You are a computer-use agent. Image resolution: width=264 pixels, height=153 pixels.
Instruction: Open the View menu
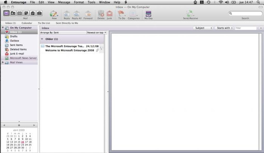(51, 2)
